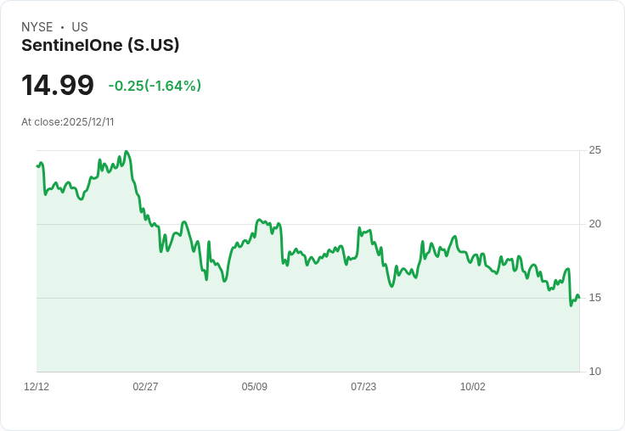Viewport: 625px width, 431px height.
Task: Click the US market label
Action: [x=80, y=27]
